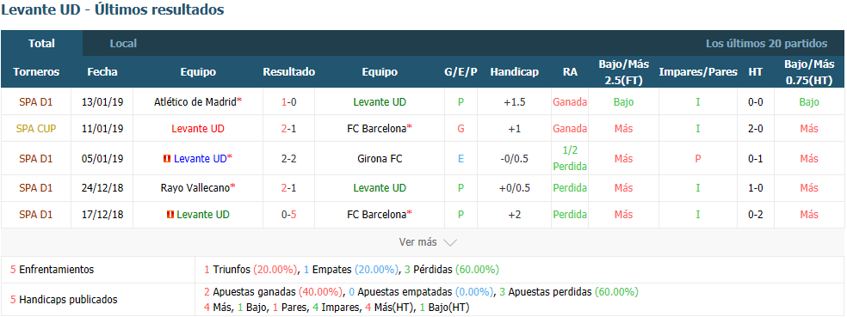Click the 2-1 result for Rayo Vallecano

tap(288, 187)
